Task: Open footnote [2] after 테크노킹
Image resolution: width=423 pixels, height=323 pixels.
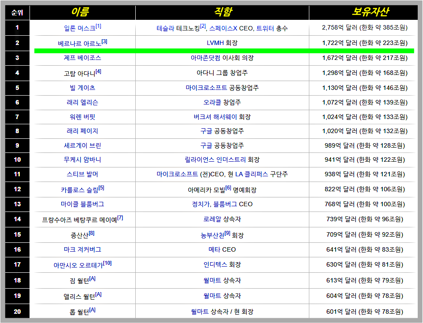Action: (203, 26)
